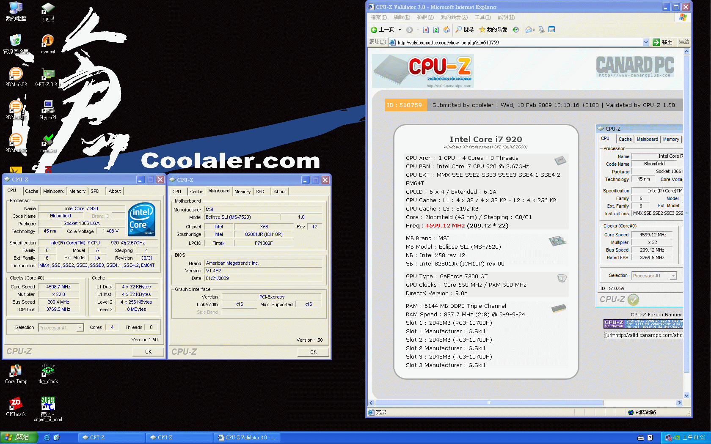The height and width of the screenshot is (444, 711).
Task: Click the Go arrow next to address bar
Action: [x=656, y=42]
